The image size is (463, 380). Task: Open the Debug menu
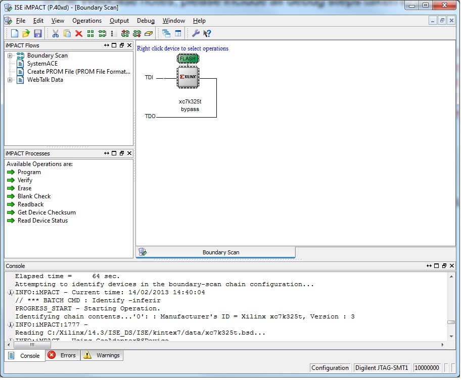coord(146,21)
